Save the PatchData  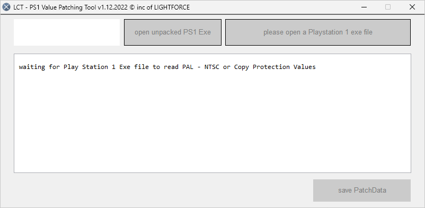click(362, 190)
